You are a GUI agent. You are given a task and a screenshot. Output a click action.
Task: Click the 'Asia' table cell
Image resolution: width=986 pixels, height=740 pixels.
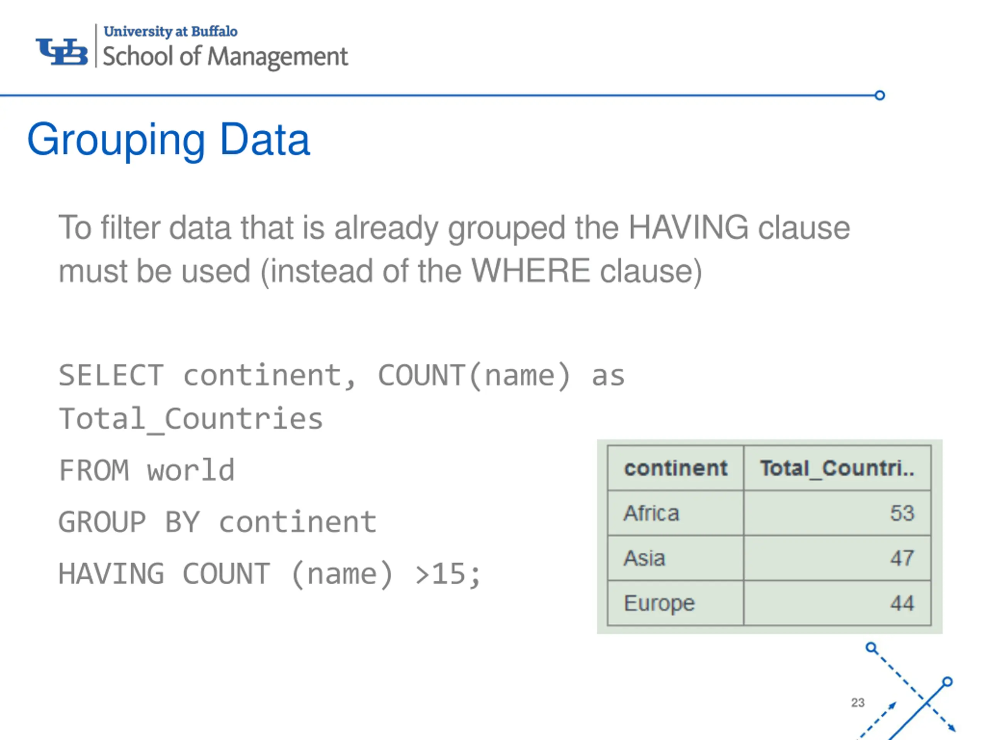pyautogui.click(x=675, y=558)
